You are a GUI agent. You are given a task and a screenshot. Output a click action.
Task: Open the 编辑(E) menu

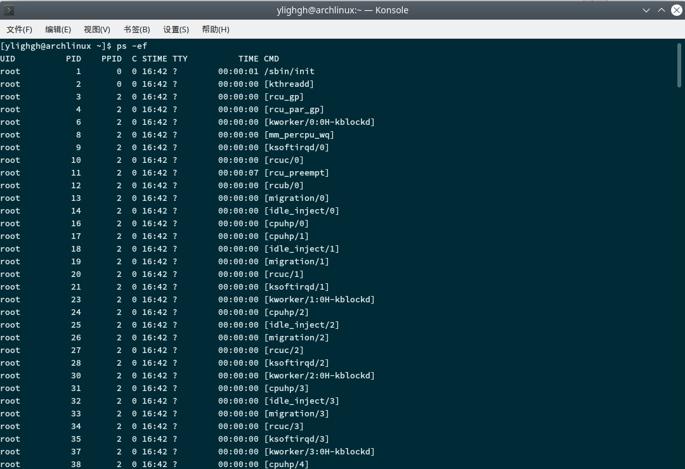point(58,29)
